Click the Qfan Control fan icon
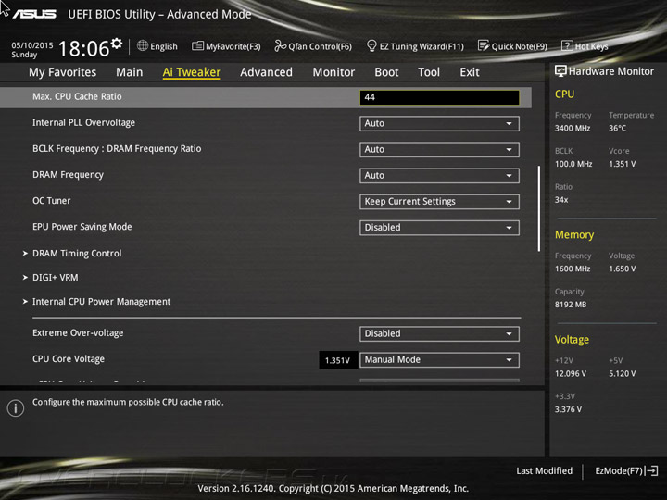Viewport: 667px width, 500px height. click(280, 45)
